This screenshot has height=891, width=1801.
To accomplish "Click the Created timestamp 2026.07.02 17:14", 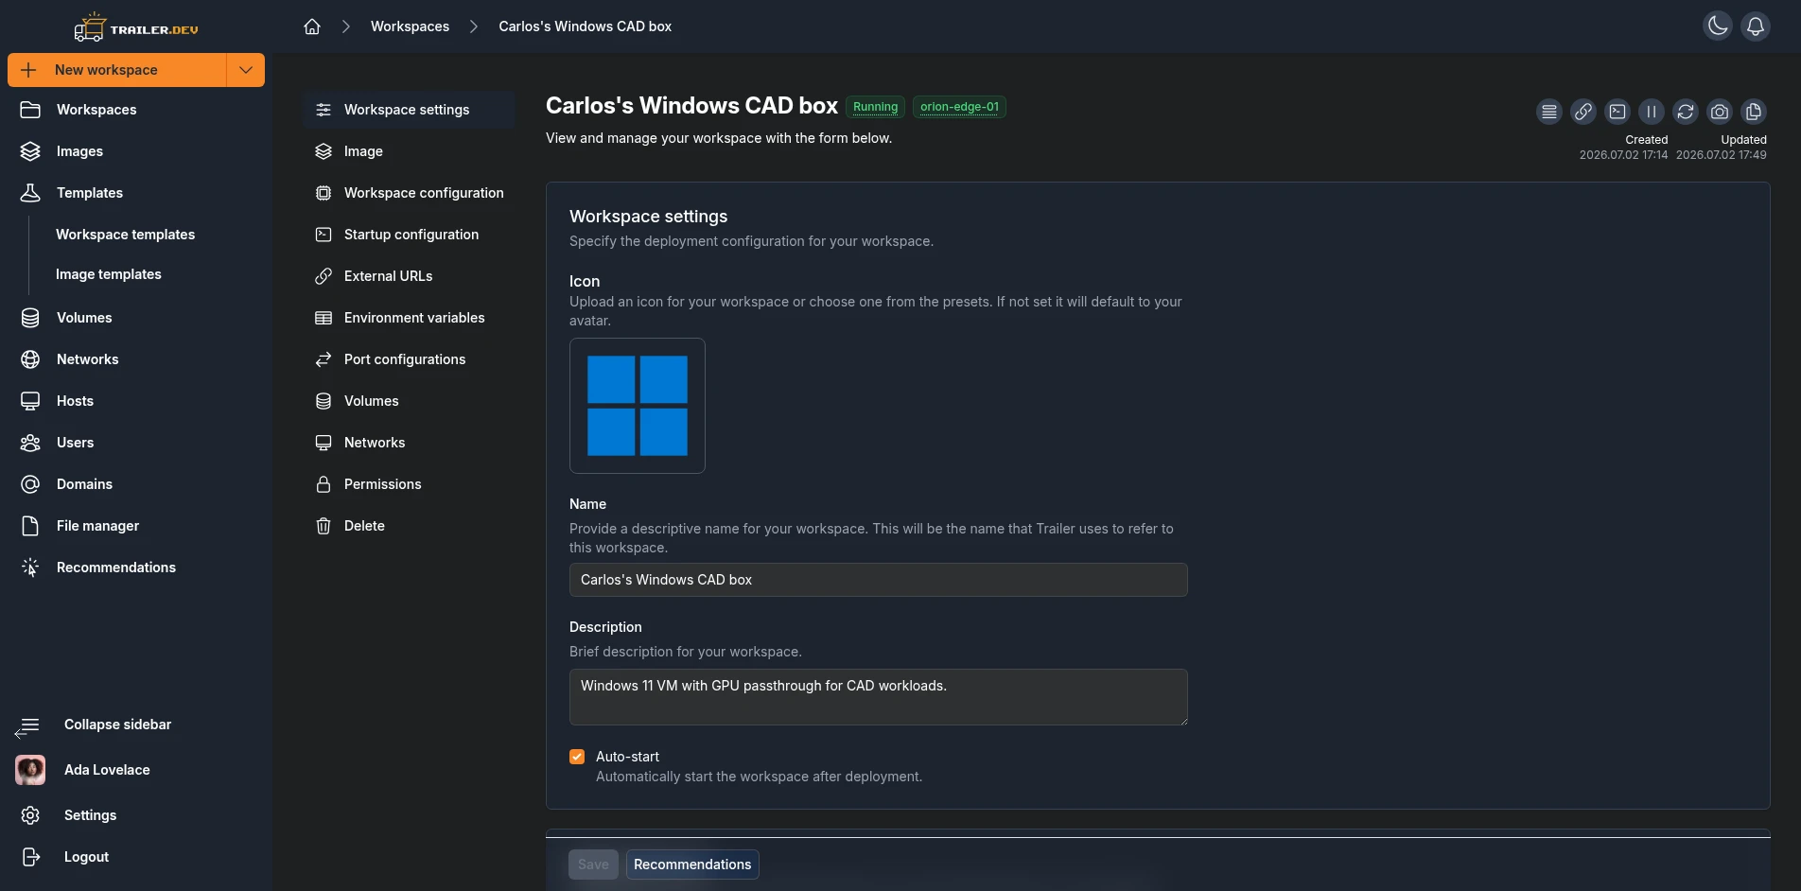I will [1623, 155].
